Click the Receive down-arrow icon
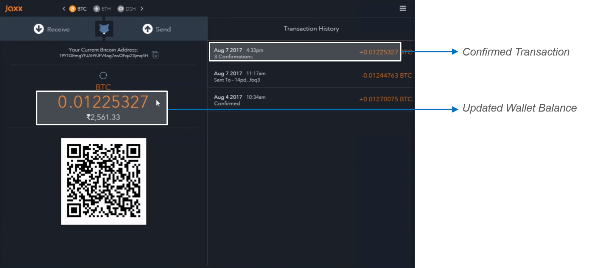610x268 pixels. pyautogui.click(x=39, y=29)
